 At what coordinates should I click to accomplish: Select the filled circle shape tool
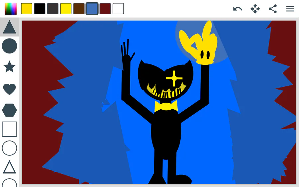click(x=9, y=46)
